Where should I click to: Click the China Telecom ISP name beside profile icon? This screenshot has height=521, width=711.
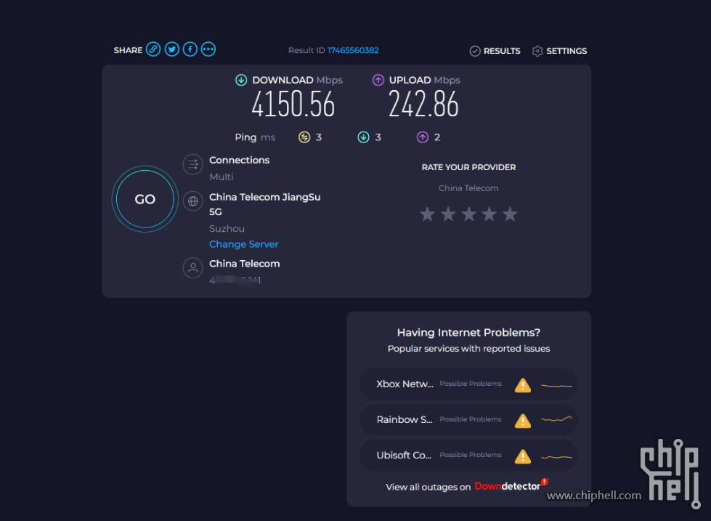coord(245,264)
